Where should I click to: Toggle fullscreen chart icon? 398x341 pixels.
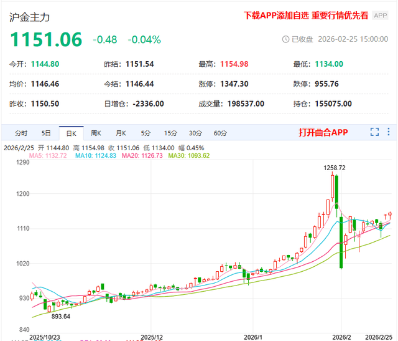pos(374,132)
